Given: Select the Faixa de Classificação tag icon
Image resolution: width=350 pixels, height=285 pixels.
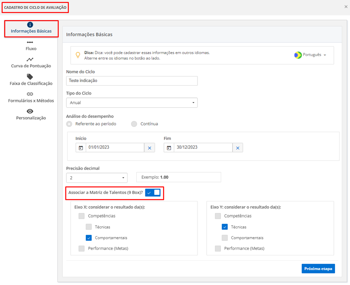Looking at the screenshot, I should point(30,76).
